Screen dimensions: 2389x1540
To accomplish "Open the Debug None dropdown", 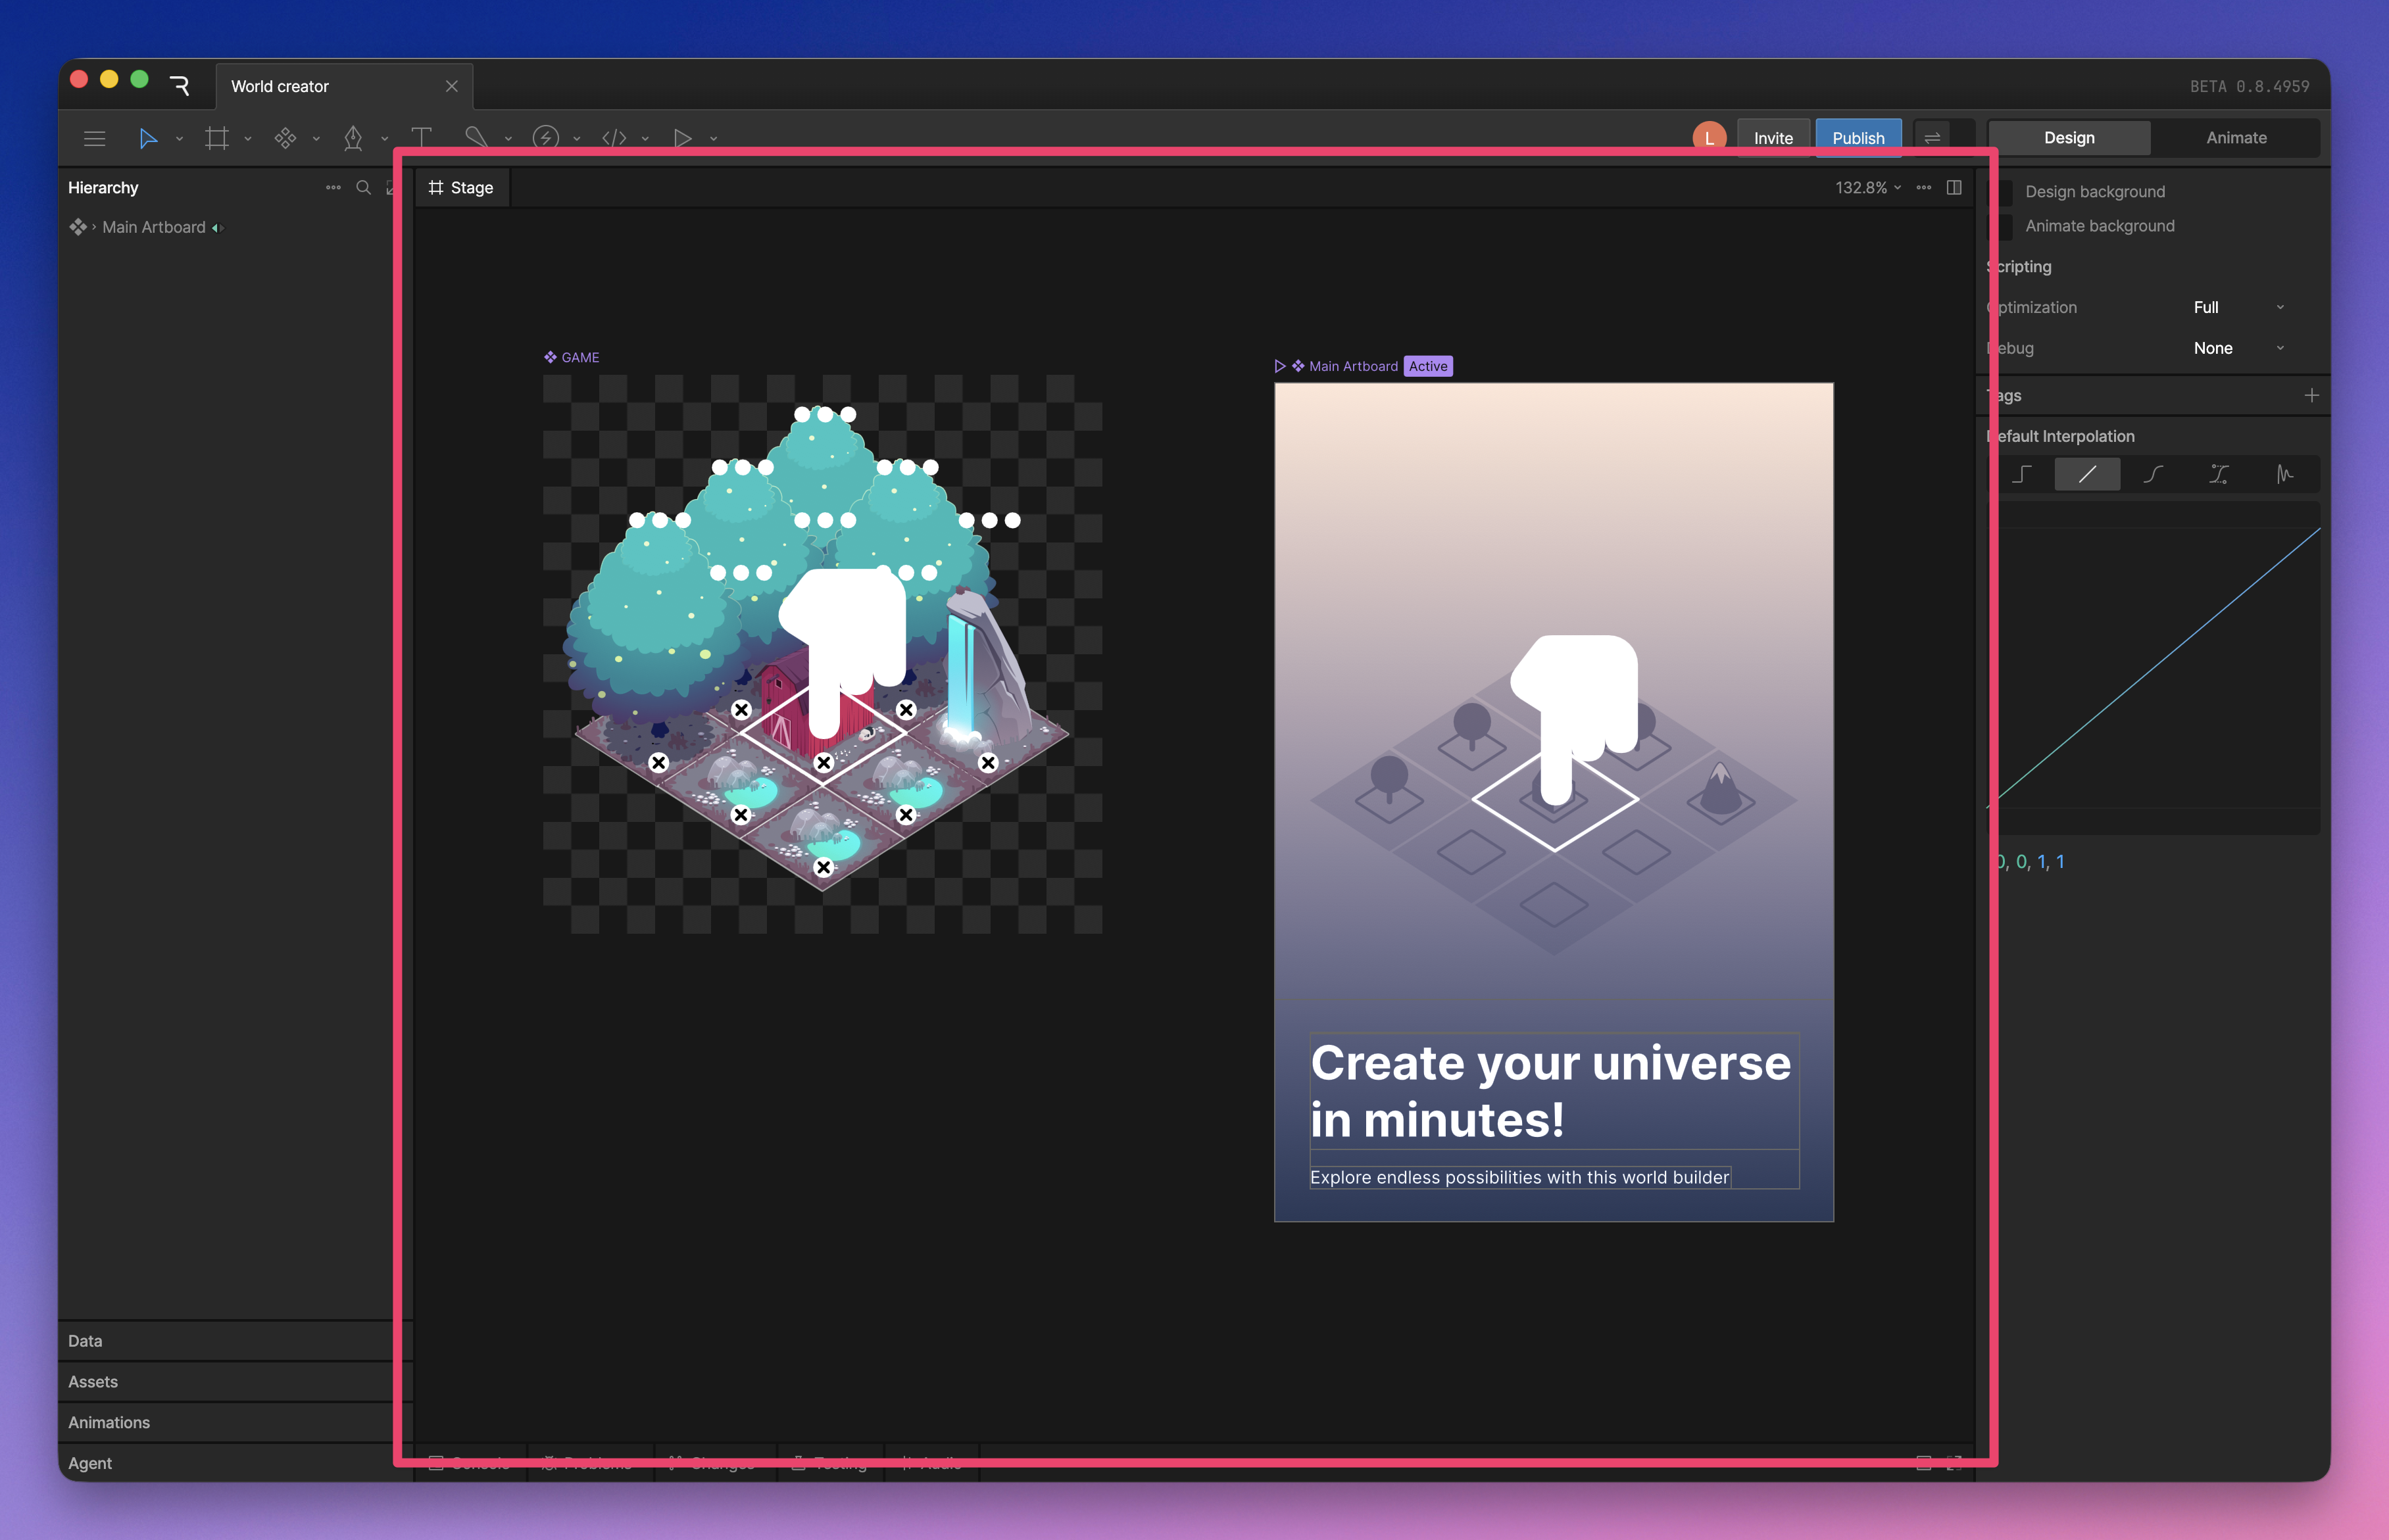I will pos(2238,348).
